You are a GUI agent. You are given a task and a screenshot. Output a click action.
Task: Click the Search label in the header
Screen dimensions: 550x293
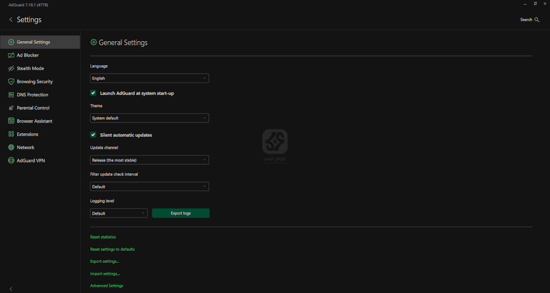pyautogui.click(x=526, y=19)
